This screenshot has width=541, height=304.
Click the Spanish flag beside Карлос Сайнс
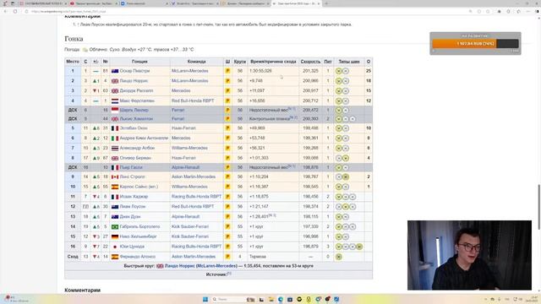tap(115, 187)
